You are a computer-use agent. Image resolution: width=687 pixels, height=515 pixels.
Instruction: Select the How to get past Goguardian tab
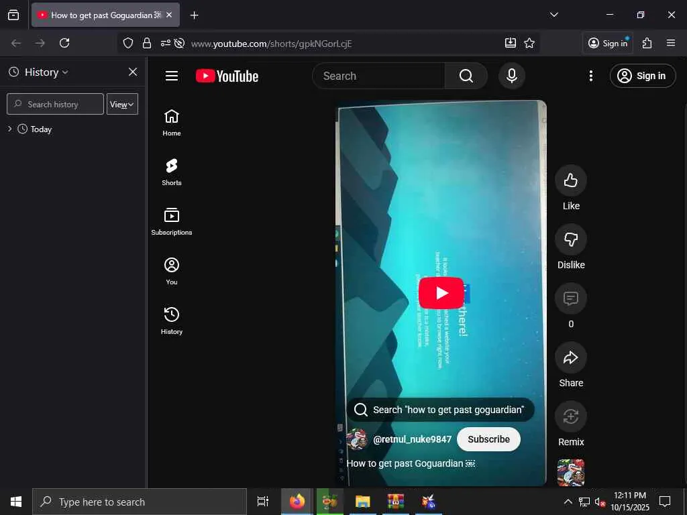coord(105,15)
